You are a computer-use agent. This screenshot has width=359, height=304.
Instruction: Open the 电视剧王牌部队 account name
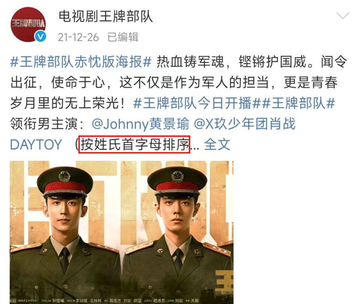pos(106,16)
